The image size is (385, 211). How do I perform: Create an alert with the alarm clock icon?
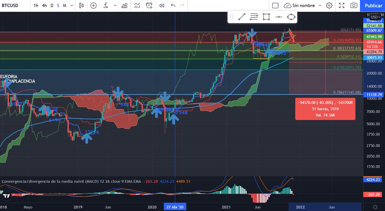(150, 5)
